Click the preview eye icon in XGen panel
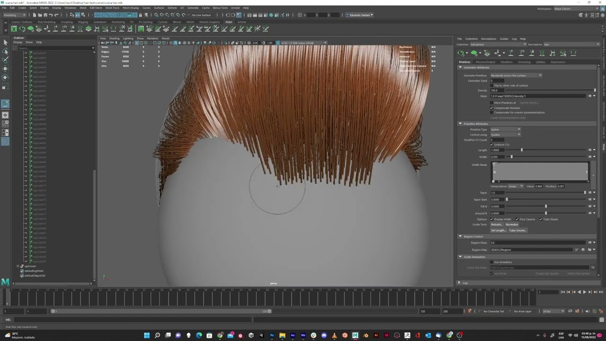The image size is (606, 341). coord(461,53)
